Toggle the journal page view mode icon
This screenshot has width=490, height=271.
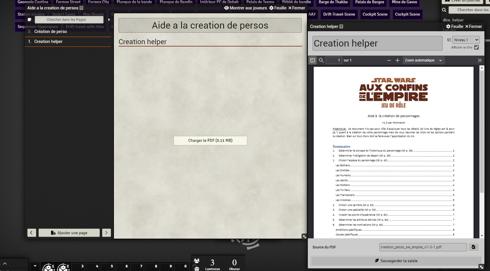coord(29,20)
